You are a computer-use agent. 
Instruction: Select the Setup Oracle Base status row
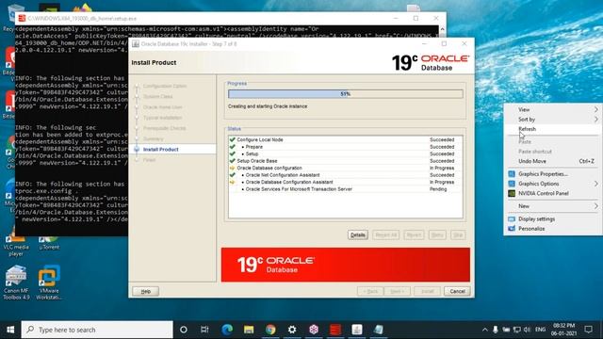[x=346, y=161]
